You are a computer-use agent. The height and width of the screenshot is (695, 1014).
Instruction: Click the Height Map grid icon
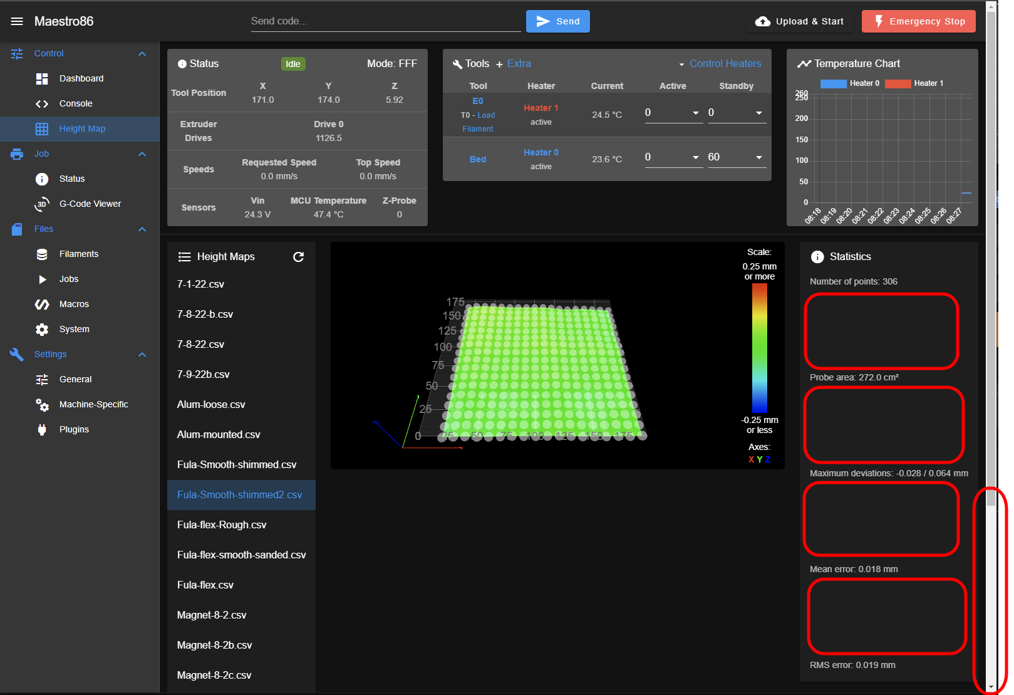coord(42,128)
